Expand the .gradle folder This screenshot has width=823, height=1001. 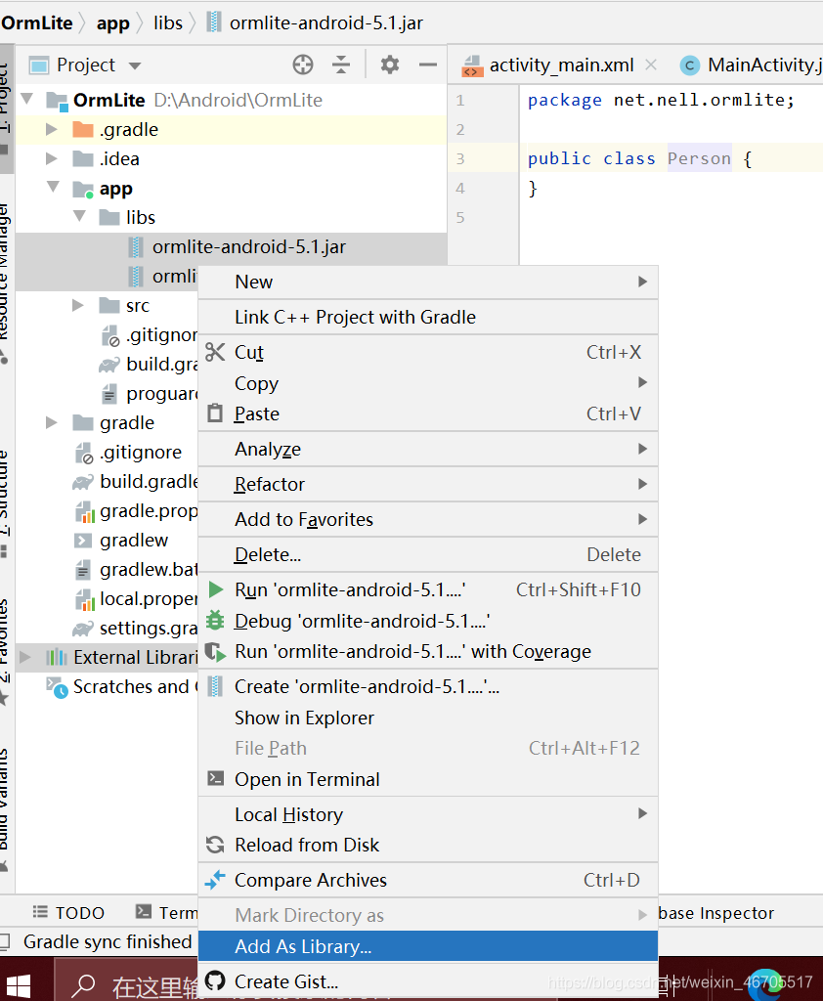(x=52, y=130)
